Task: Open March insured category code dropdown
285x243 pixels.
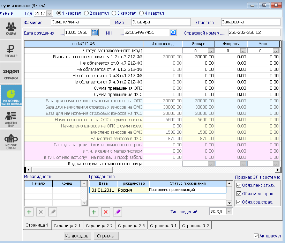Action: pos(276,164)
